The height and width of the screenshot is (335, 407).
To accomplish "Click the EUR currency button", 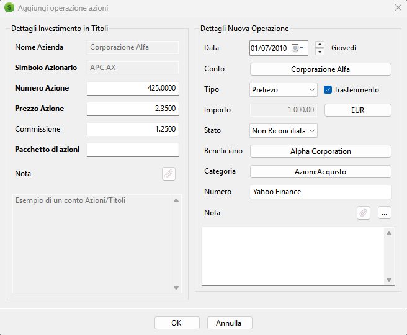I will [x=358, y=110].
